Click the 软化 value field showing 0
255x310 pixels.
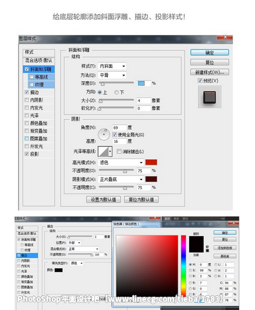pos(144,108)
